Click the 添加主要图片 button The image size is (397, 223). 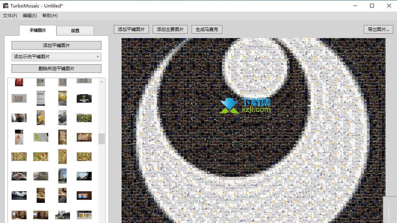tap(170, 30)
